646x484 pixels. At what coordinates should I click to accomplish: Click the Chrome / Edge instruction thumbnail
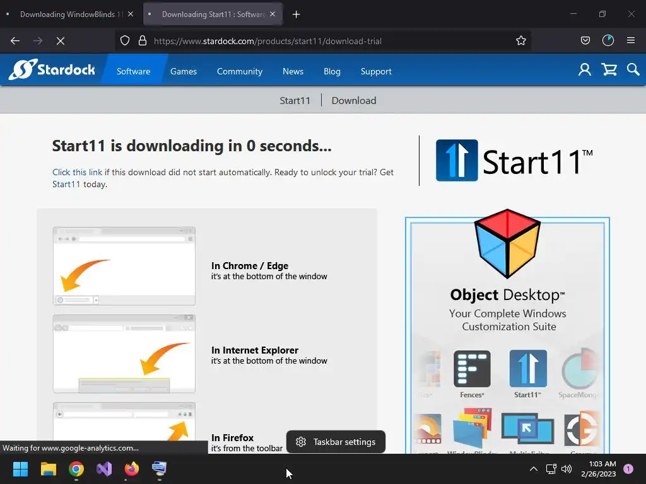tap(124, 266)
